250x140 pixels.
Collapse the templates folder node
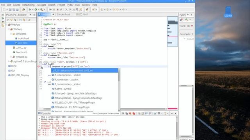[x=11, y=34]
